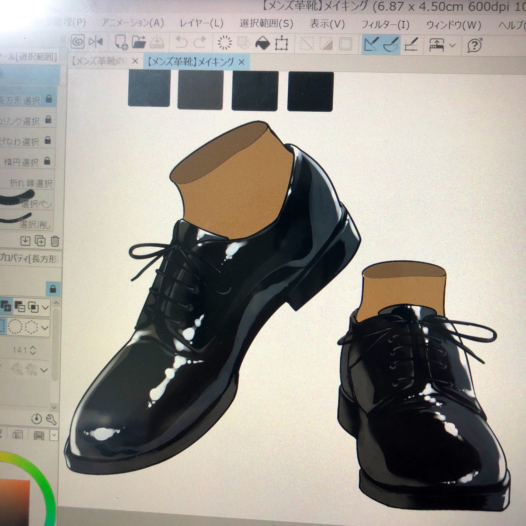Close the 【メンズ革靴】メイキング tab

(x=241, y=62)
